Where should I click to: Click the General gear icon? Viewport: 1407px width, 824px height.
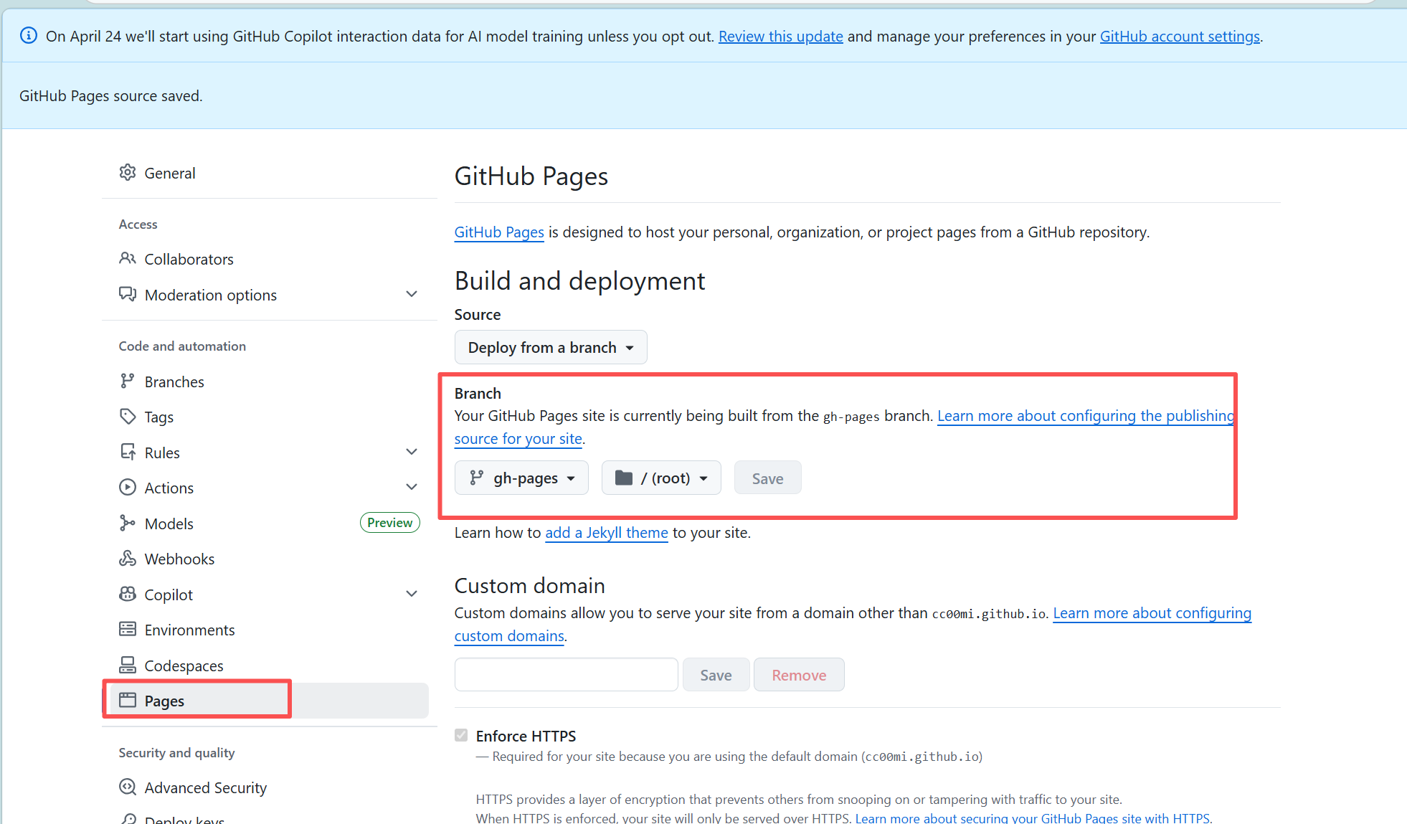click(x=128, y=173)
